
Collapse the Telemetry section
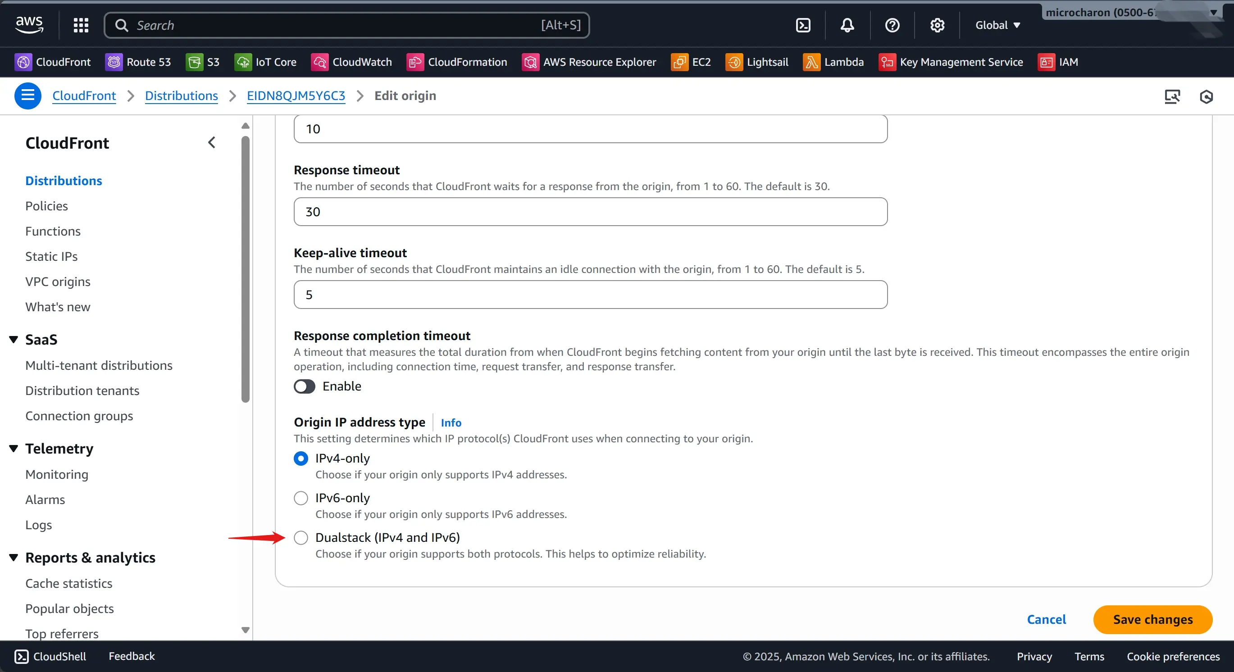coord(14,448)
